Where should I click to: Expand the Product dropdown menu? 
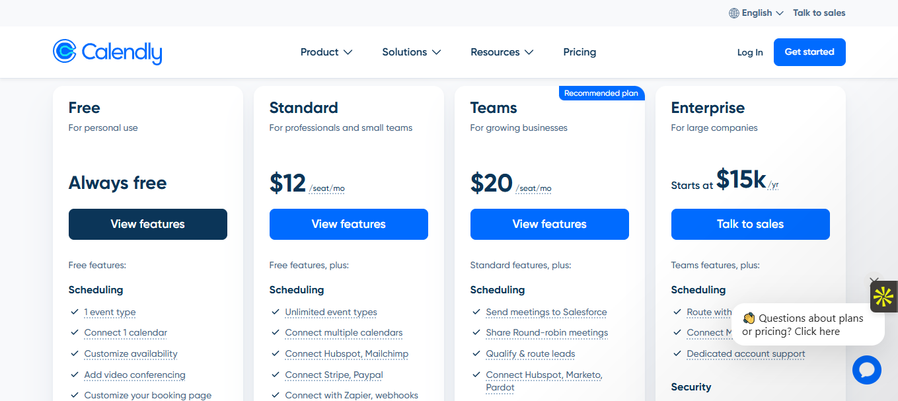(x=326, y=52)
